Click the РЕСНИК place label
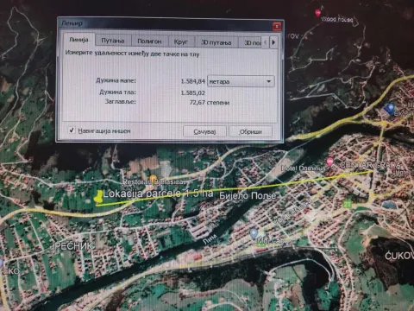The image size is (414, 311). (x=73, y=246)
